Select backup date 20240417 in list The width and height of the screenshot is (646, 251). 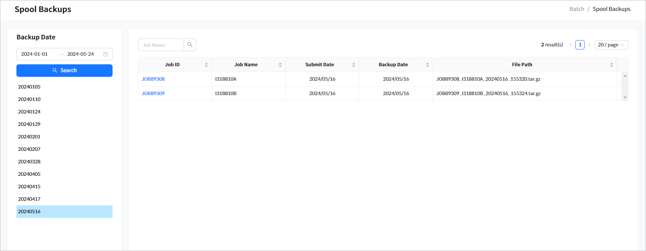29,199
